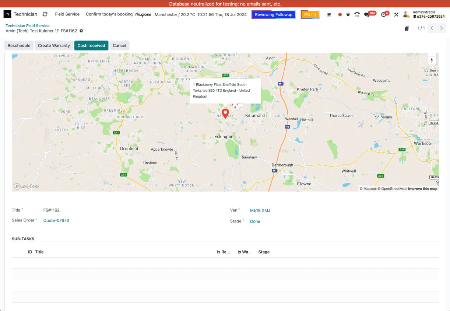Click the red record dot icon
The height and width of the screenshot is (311, 450).
340,15
